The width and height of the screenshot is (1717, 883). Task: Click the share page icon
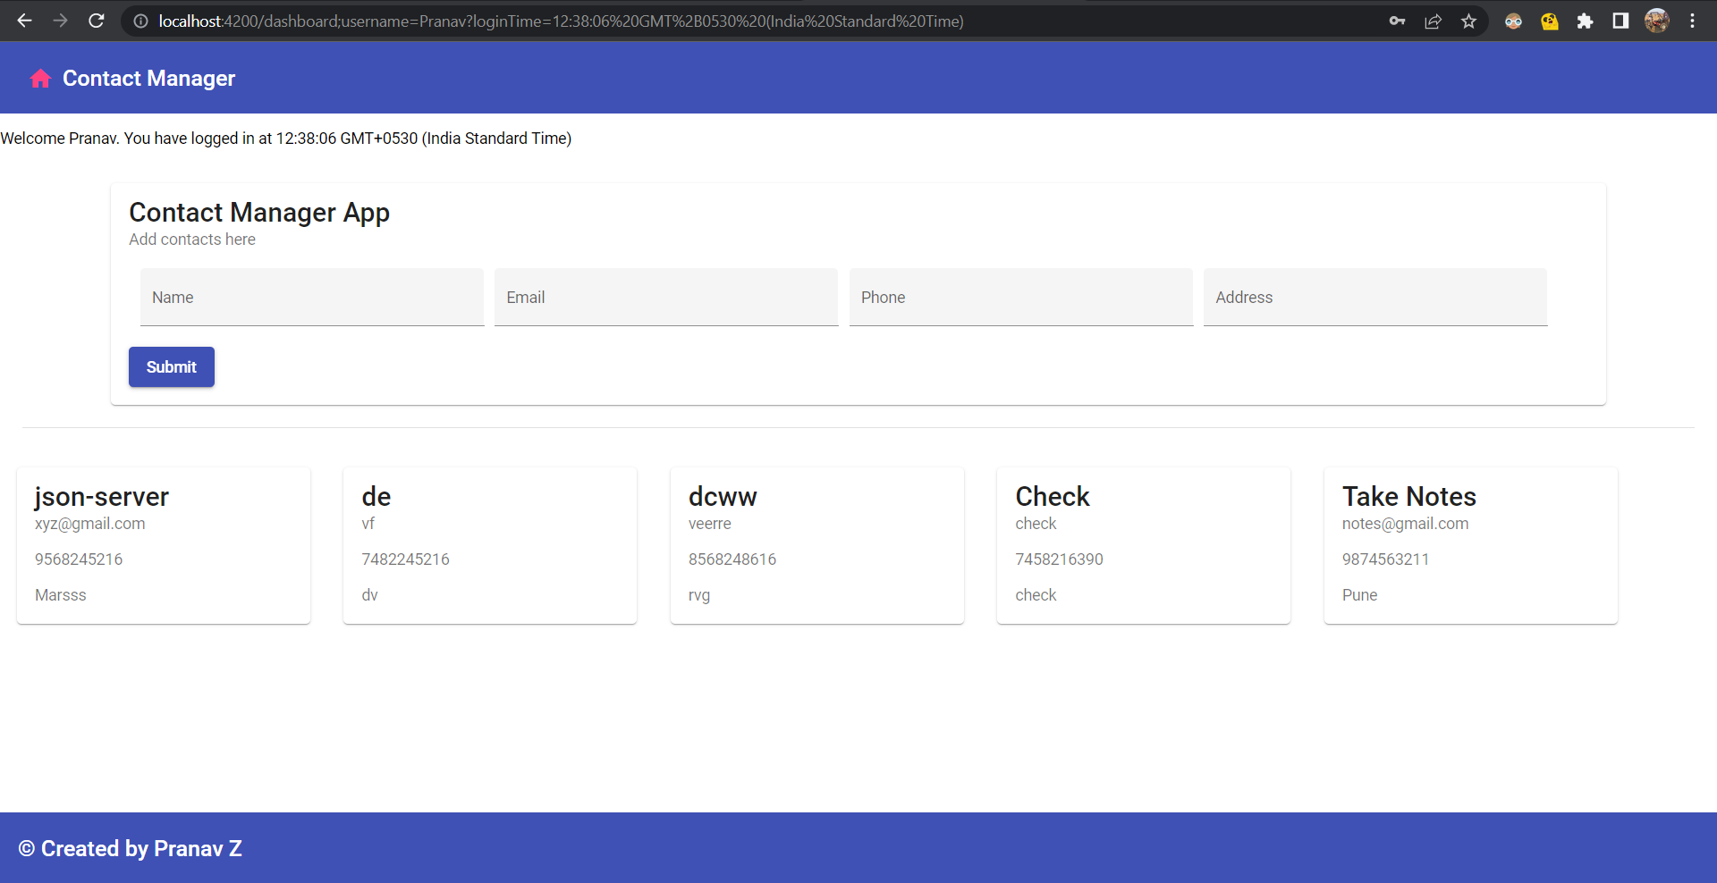pyautogui.click(x=1433, y=21)
